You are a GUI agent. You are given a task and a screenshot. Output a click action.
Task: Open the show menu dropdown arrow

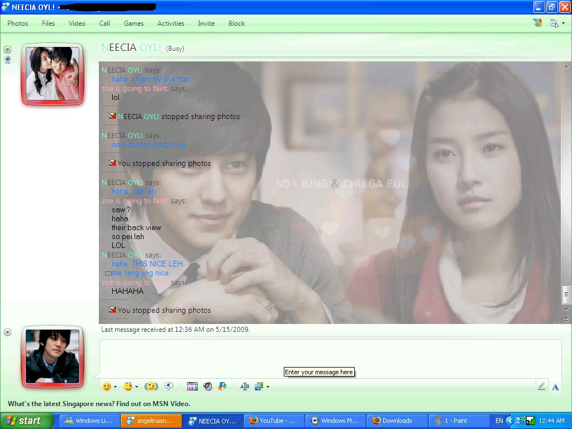(x=563, y=23)
